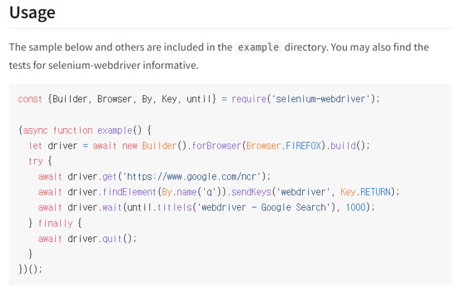461x291 pixels.
Task: Click "sendKeys" in the code
Action: [251, 192]
